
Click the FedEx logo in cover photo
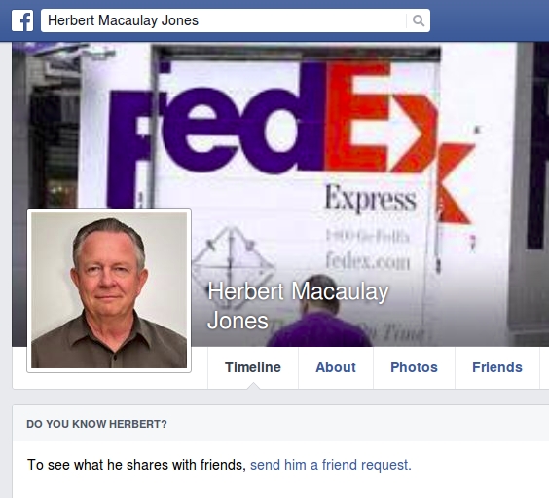(291, 140)
